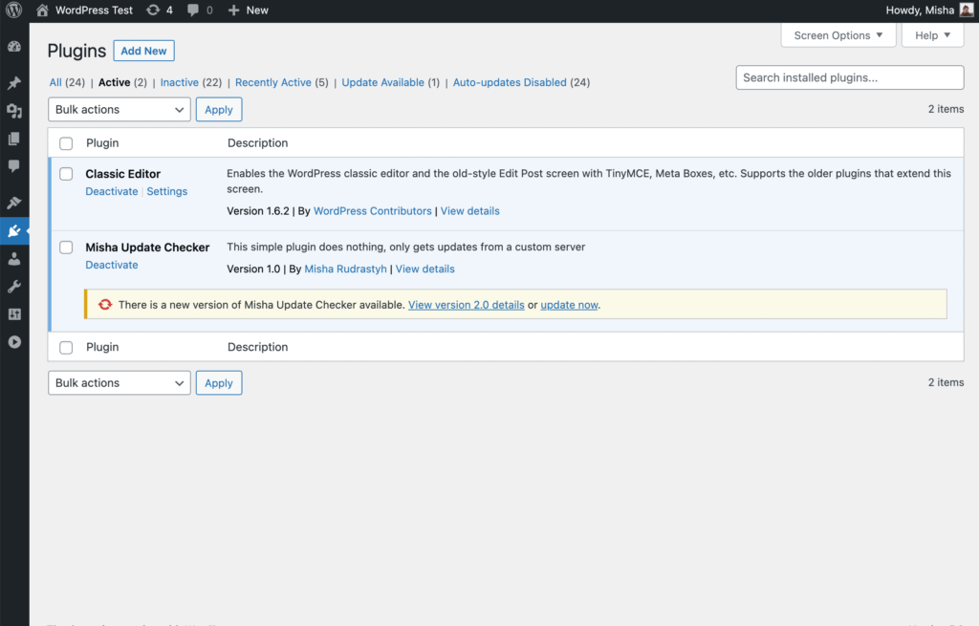Click the Description column label in footer

click(257, 347)
